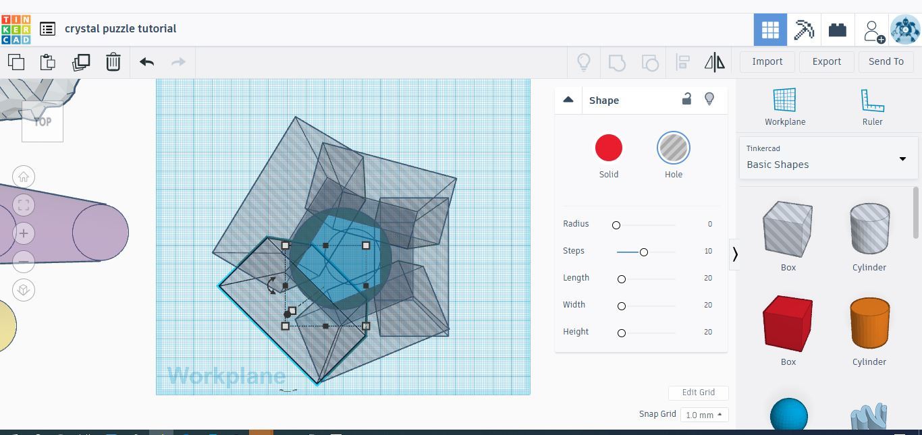Image resolution: width=922 pixels, height=435 pixels.
Task: Toggle the shape lock icon
Action: [x=686, y=99]
